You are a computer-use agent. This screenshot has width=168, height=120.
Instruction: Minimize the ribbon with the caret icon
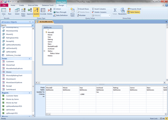(x=163, y=5)
